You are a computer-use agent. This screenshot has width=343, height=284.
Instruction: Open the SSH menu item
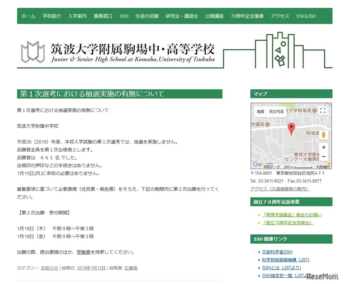[x=124, y=16]
